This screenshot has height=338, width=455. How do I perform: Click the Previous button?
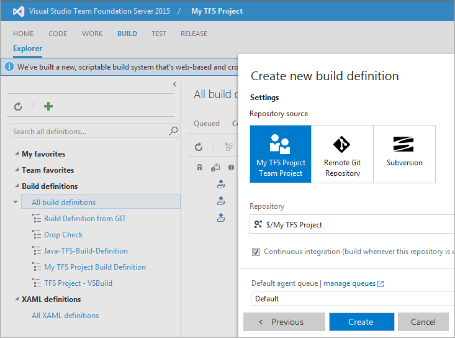[x=284, y=322]
